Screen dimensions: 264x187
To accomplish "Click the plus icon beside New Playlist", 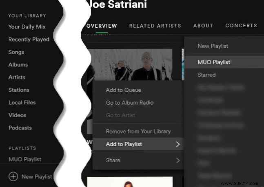I will click(x=13, y=176).
